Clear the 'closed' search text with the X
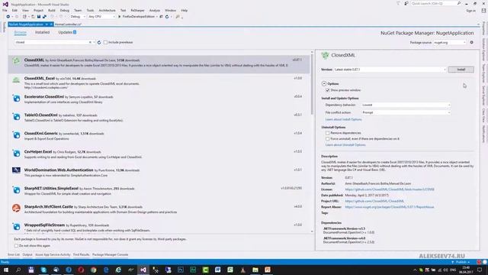This screenshot has height=275, width=488. (90, 42)
